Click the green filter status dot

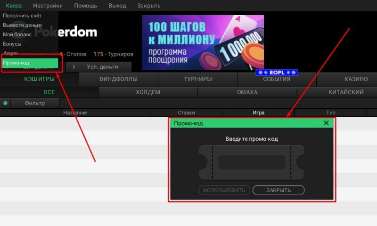tap(6, 103)
